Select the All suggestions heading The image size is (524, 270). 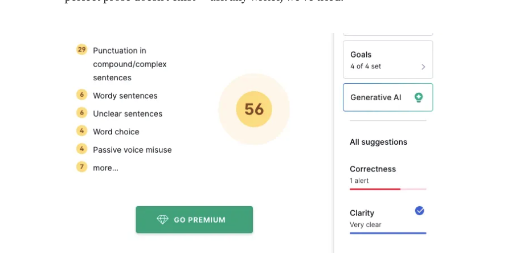pos(378,142)
